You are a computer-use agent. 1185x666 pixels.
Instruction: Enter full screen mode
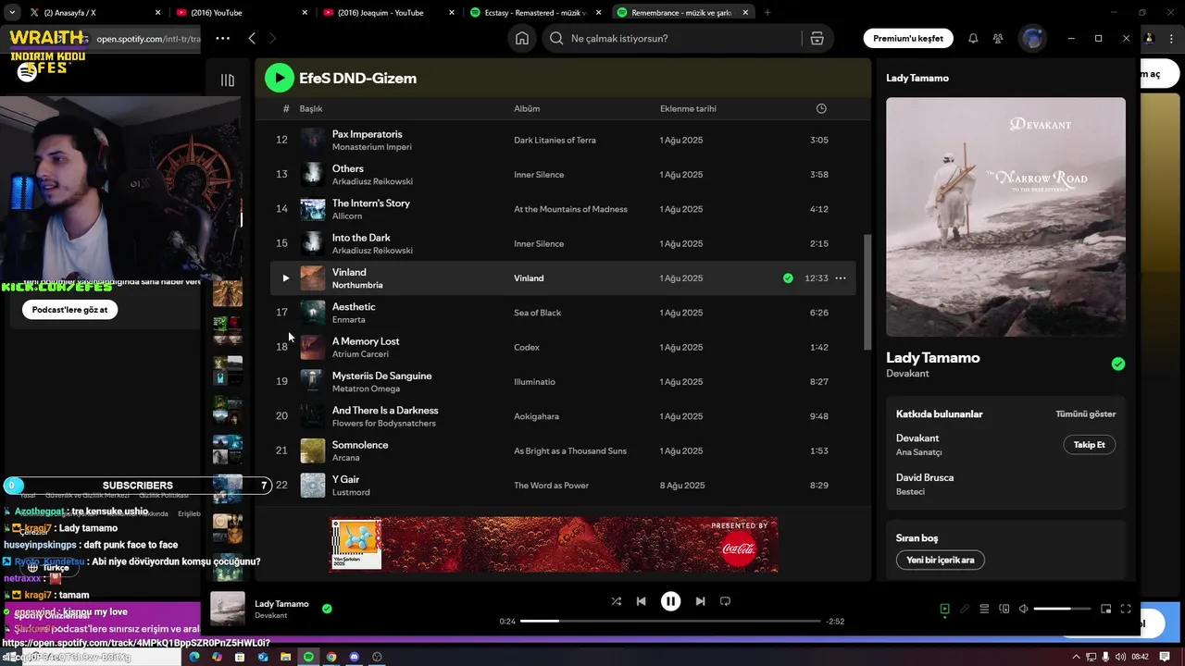(1126, 609)
